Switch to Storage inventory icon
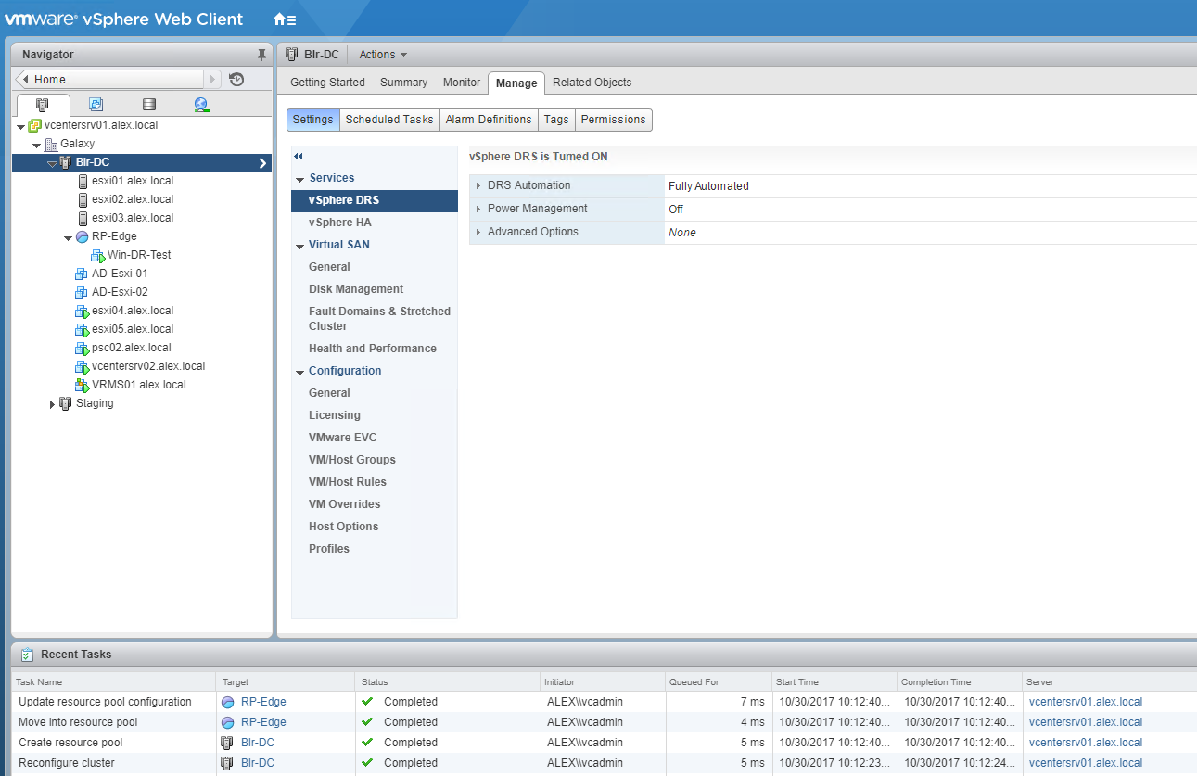Image resolution: width=1197 pixels, height=776 pixels. coord(148,105)
